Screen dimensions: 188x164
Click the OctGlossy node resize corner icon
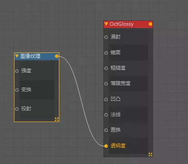pos(150,155)
